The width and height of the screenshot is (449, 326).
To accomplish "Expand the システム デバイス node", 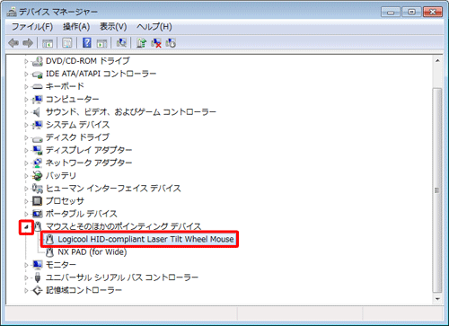I will coord(26,125).
